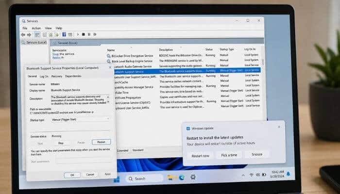
Task: Click the blue Help icon in toolbar
Action: coord(64,34)
